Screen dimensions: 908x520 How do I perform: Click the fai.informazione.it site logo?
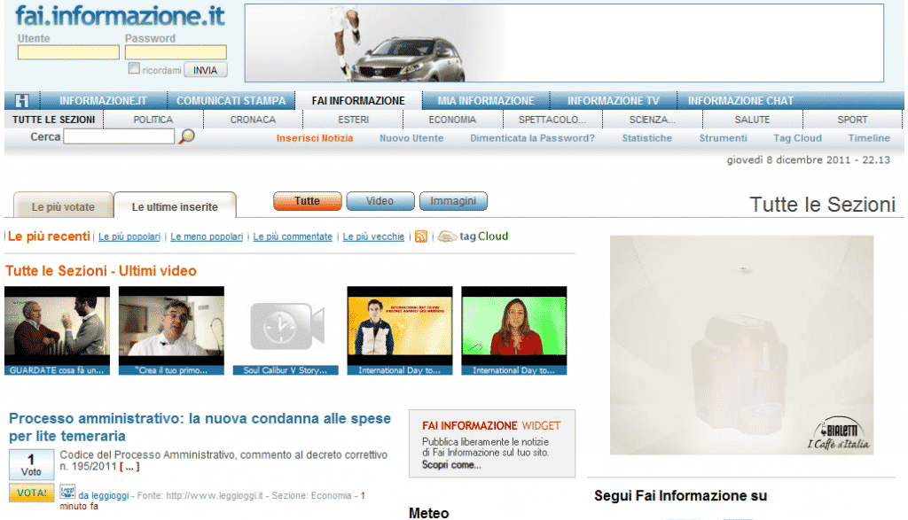pyautogui.click(x=120, y=16)
